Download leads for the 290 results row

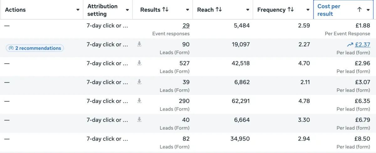139,101
